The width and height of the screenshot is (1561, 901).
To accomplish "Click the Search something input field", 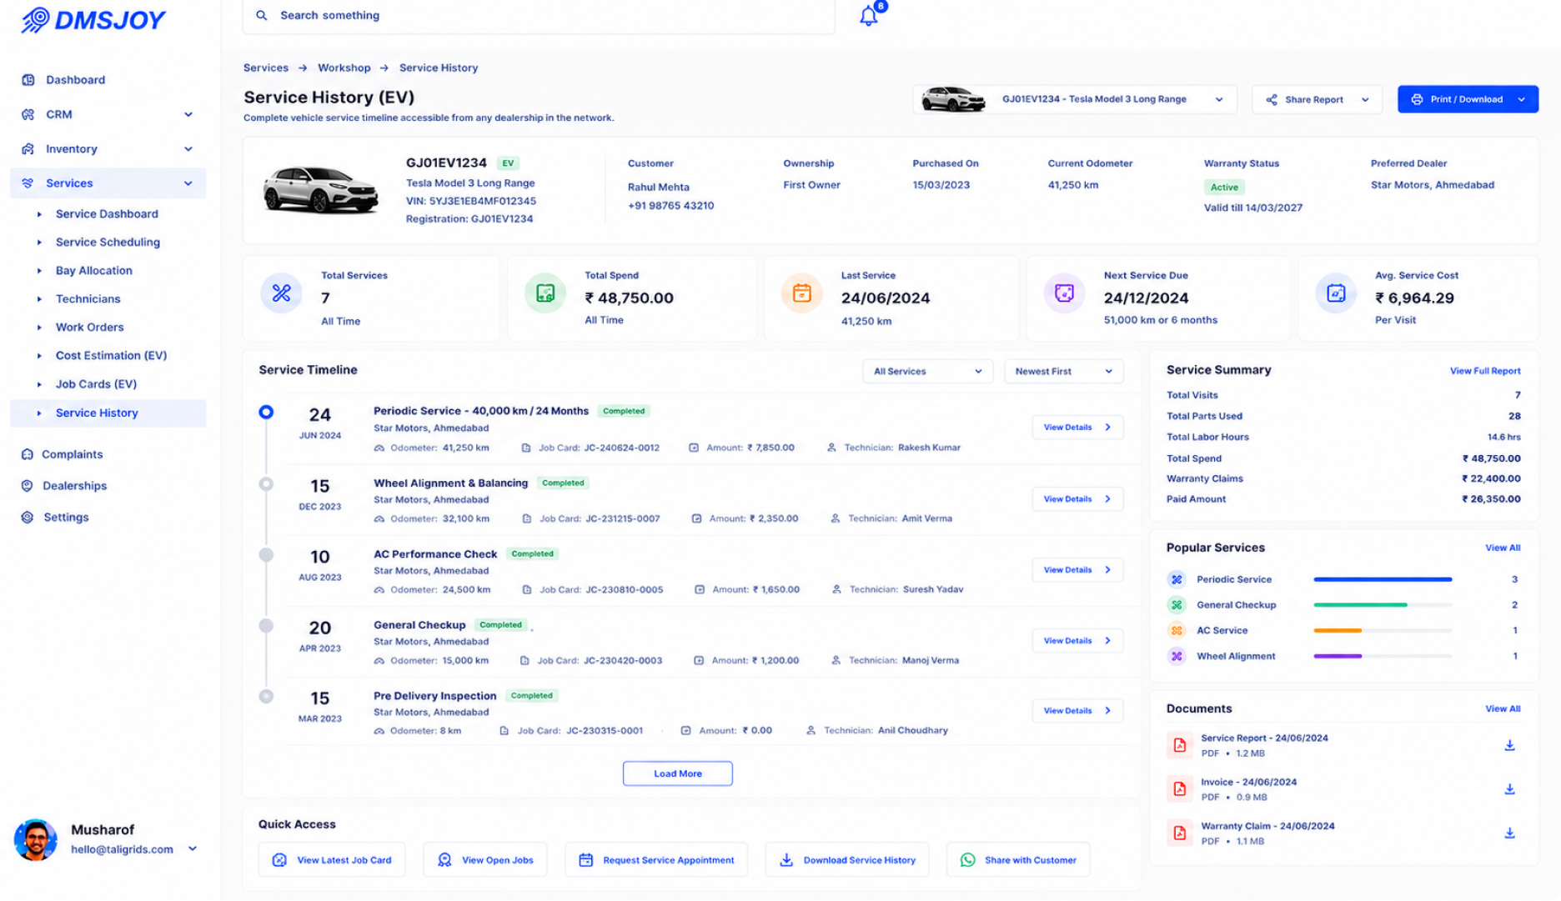I will pyautogui.click(x=539, y=16).
